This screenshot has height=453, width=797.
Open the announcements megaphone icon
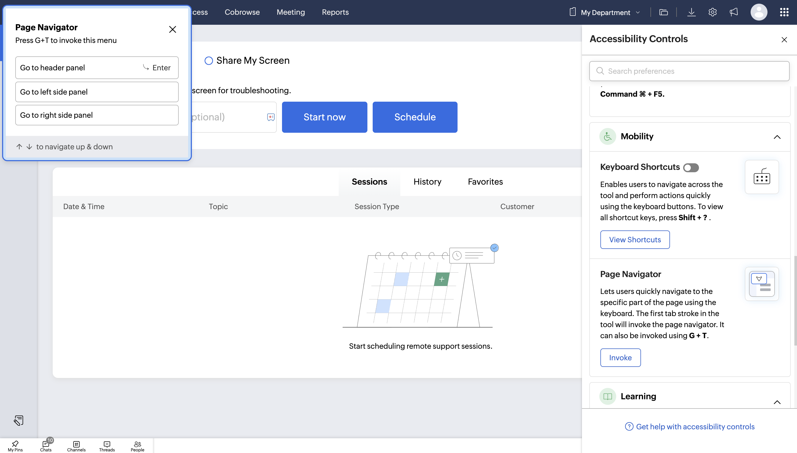[x=733, y=12]
